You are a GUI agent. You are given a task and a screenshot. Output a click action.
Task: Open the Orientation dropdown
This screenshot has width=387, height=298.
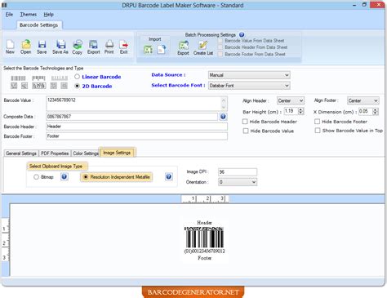pyautogui.click(x=238, y=182)
